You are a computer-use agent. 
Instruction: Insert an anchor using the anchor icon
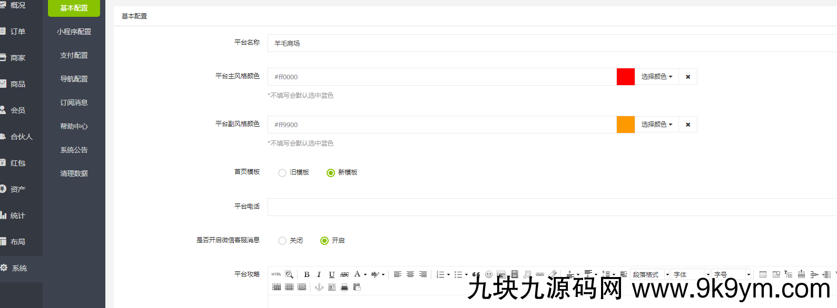tap(319, 287)
